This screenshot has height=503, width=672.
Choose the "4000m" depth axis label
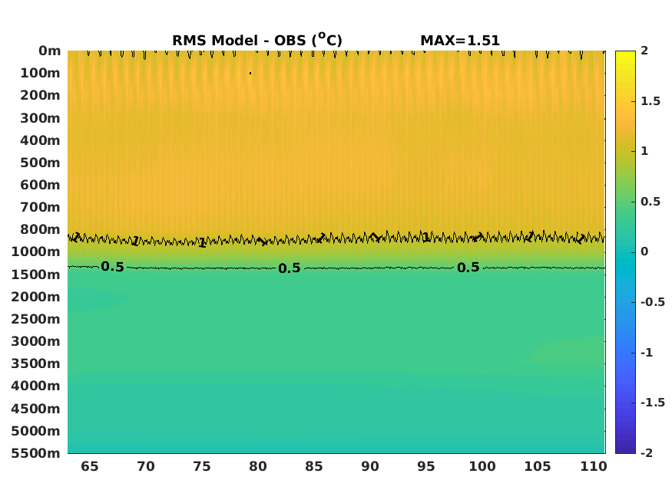(36, 386)
